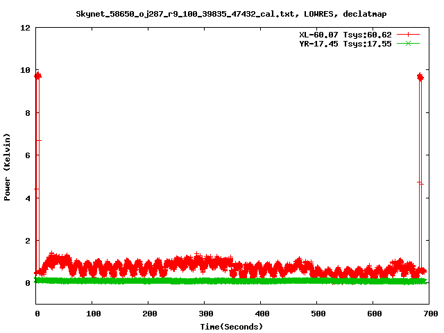This screenshot has width=444, height=333.
Task: Click the Power (Kelvin) axis label
Action: click(7, 167)
